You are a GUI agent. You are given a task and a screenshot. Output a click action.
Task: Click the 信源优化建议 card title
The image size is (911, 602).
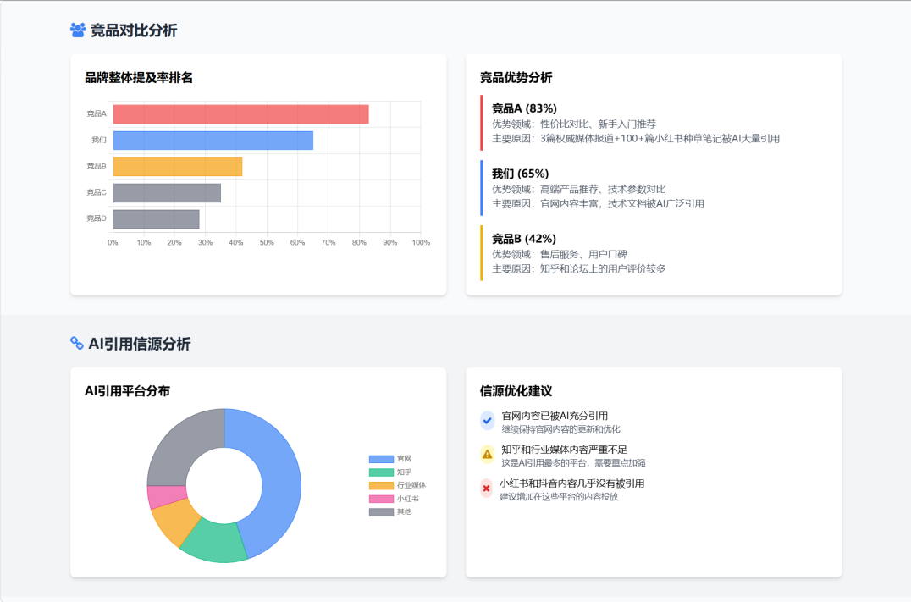coord(516,391)
